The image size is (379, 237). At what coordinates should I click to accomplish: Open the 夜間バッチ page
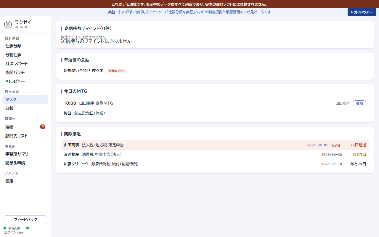(x=25, y=73)
